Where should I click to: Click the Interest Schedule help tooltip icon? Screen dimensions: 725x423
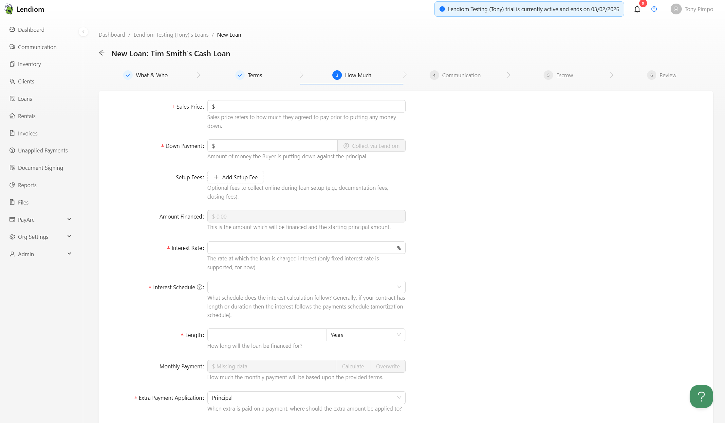click(199, 287)
